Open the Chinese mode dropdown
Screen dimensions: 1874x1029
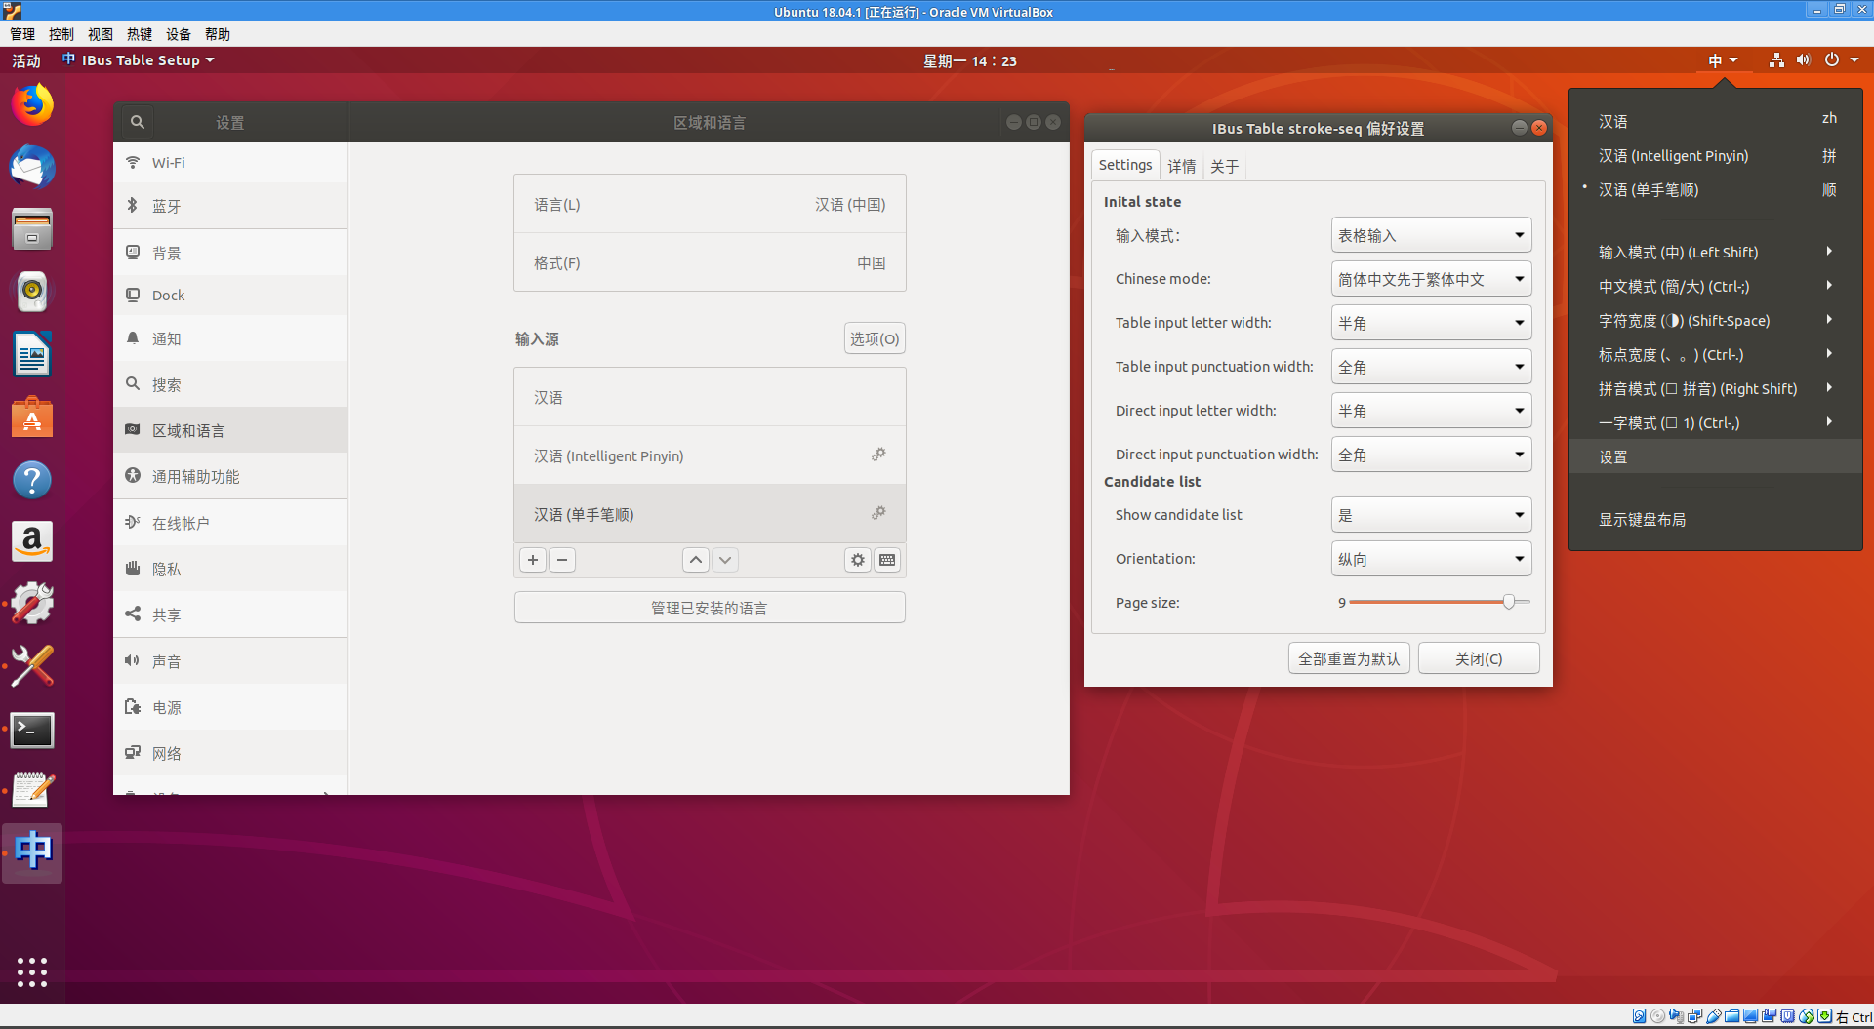pyautogui.click(x=1431, y=279)
